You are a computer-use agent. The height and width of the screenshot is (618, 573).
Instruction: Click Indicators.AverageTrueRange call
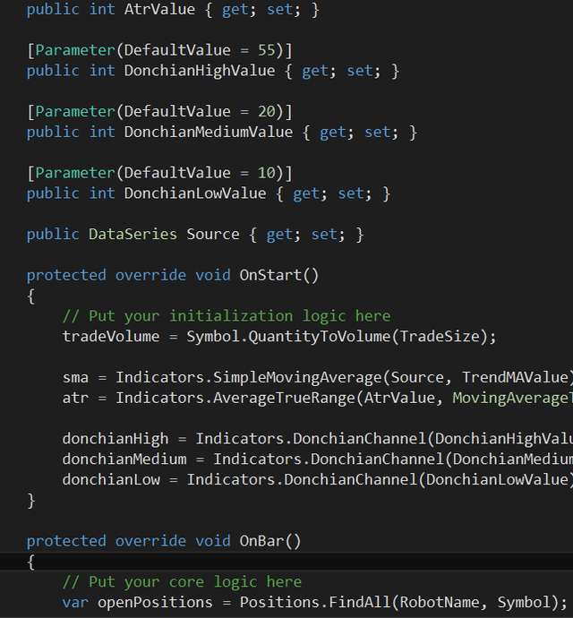pos(235,398)
